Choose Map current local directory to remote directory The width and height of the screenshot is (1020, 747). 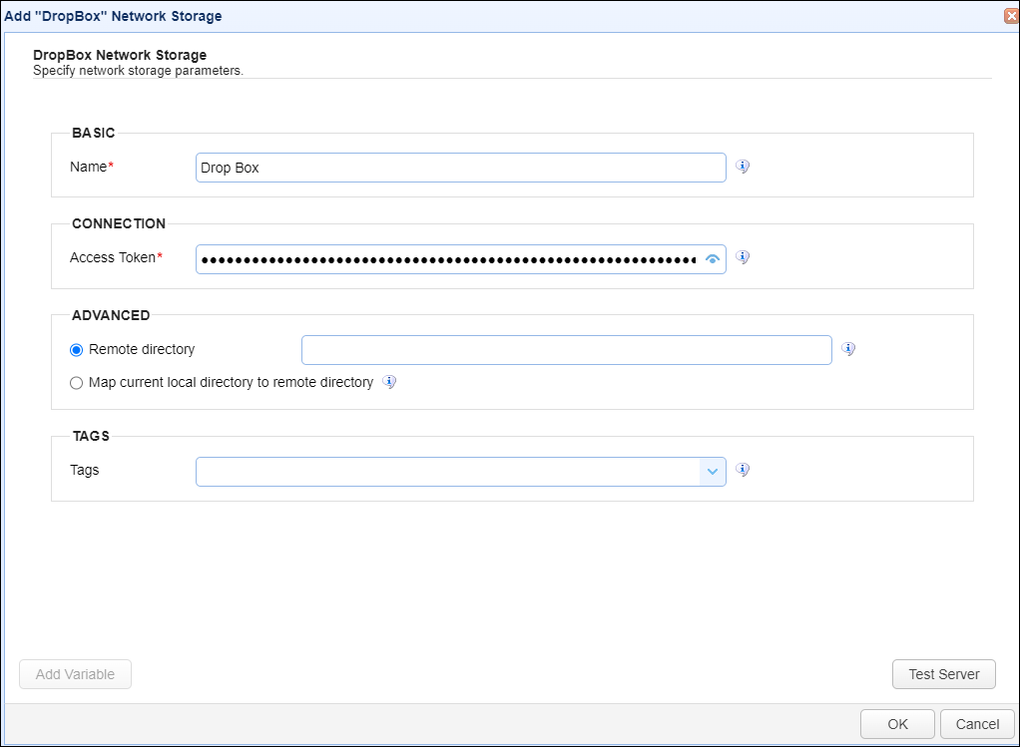click(77, 383)
